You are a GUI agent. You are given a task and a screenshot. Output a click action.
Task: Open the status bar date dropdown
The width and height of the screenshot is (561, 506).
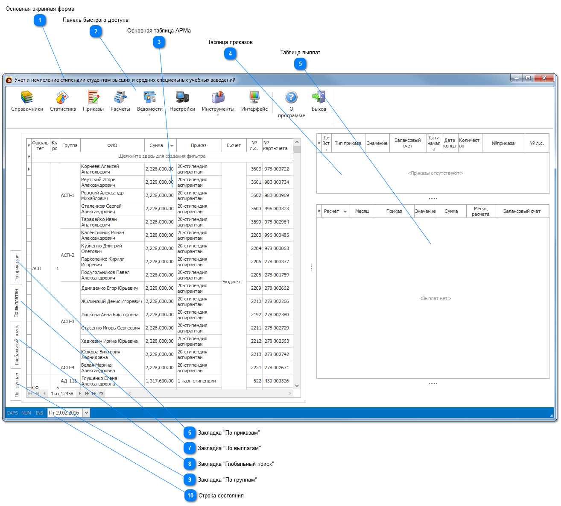click(x=86, y=413)
